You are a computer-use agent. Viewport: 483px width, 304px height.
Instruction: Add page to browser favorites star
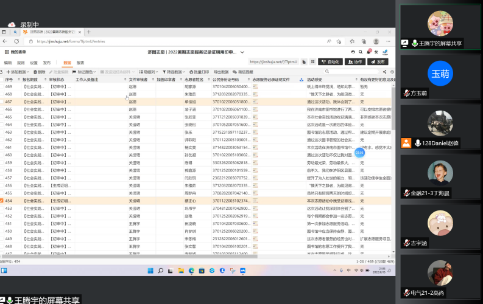(x=337, y=41)
